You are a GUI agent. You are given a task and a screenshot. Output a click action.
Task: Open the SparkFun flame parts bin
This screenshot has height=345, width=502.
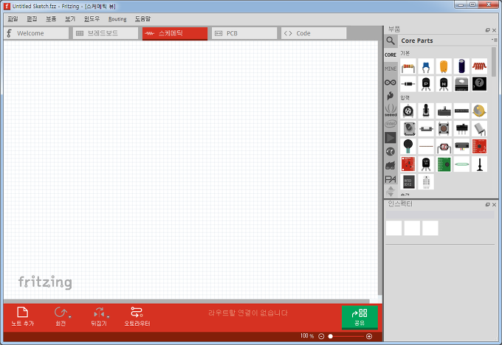[391, 96]
